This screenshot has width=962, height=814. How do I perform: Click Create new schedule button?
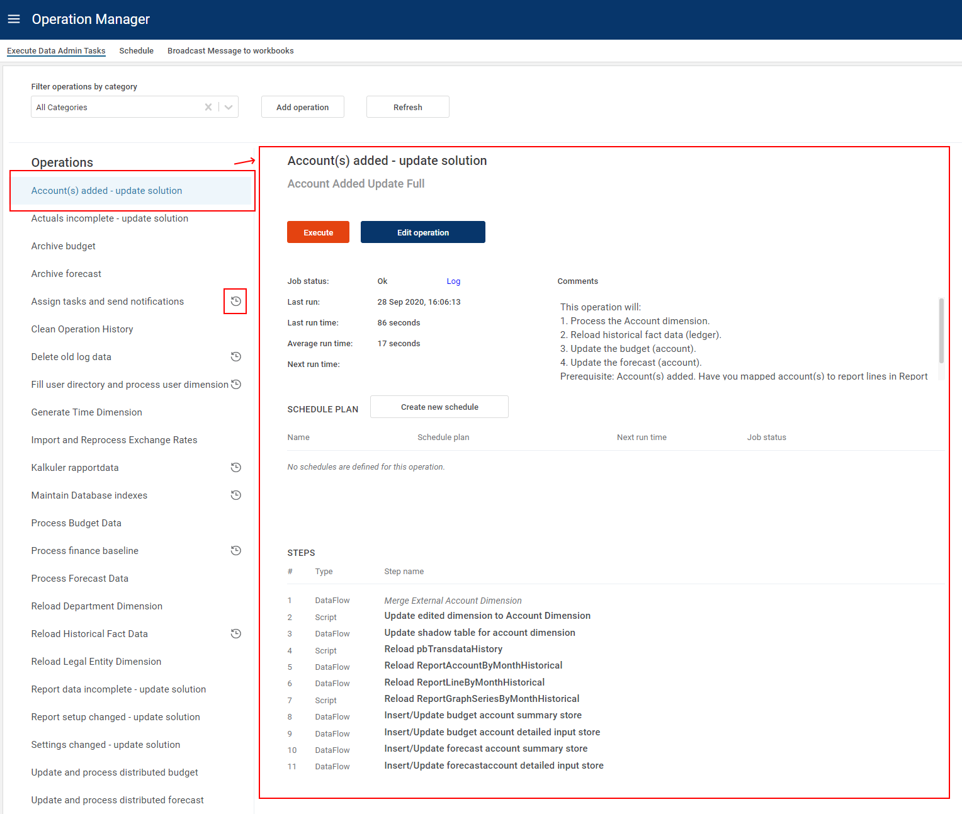(x=439, y=407)
